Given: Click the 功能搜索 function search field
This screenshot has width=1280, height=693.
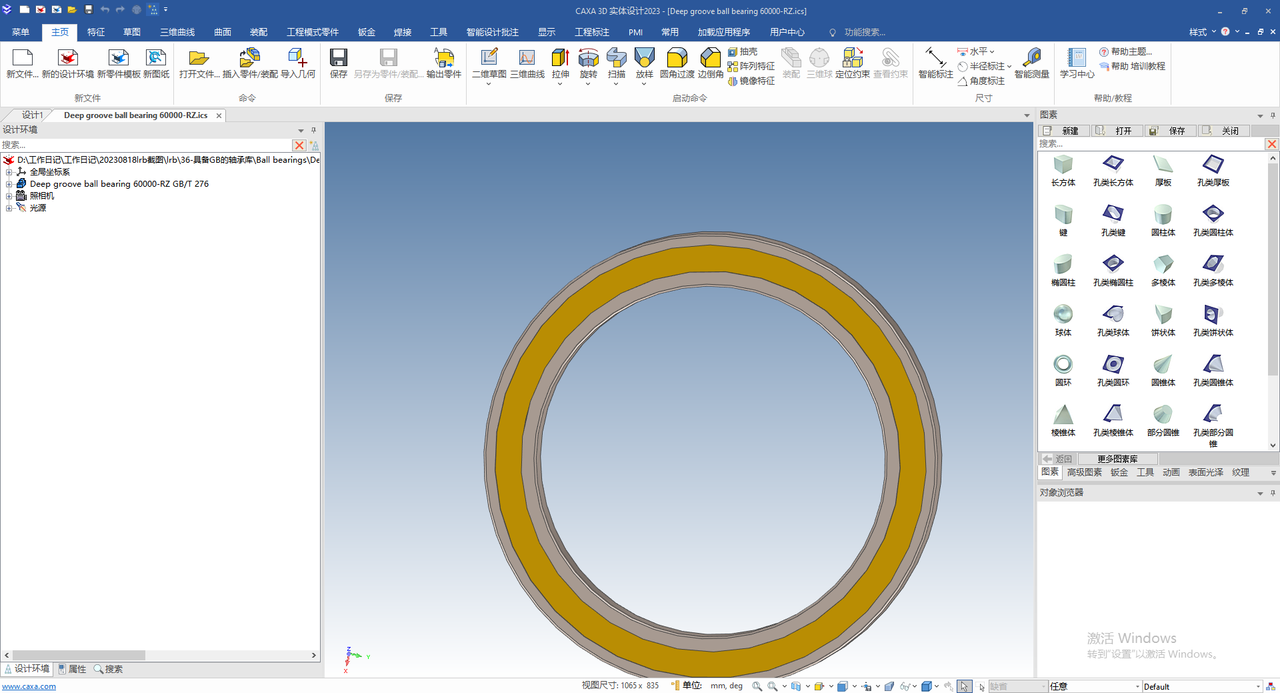Looking at the screenshot, I should coord(865,32).
